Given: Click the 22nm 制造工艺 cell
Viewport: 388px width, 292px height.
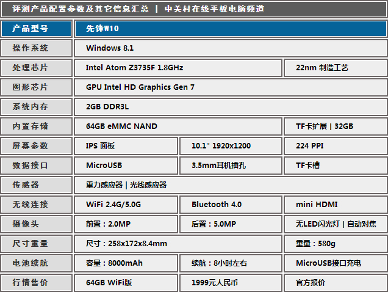Looking at the screenshot, I should coord(336,68).
